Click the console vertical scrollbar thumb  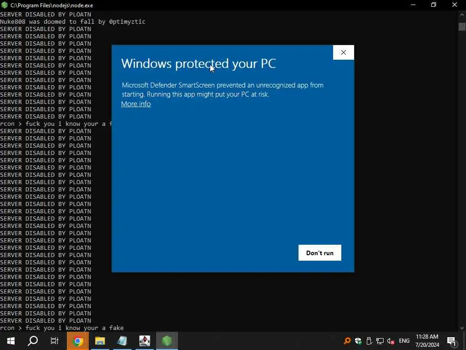462,26
